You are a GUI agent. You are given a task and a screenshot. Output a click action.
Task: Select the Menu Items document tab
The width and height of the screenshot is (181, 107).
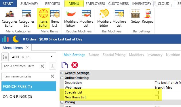pyautogui.click(x=13, y=48)
